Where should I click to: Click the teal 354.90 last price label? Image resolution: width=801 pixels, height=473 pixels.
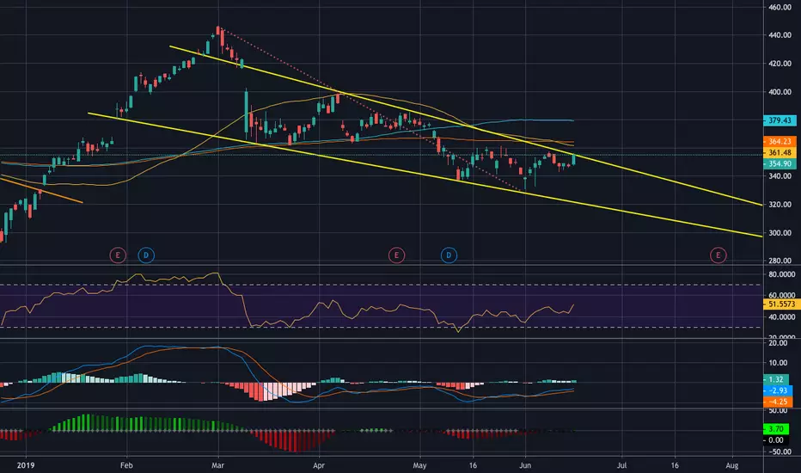pyautogui.click(x=780, y=164)
